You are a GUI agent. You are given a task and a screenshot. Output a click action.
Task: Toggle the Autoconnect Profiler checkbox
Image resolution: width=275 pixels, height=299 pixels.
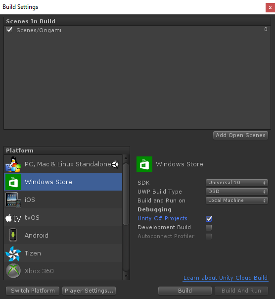tap(209, 236)
